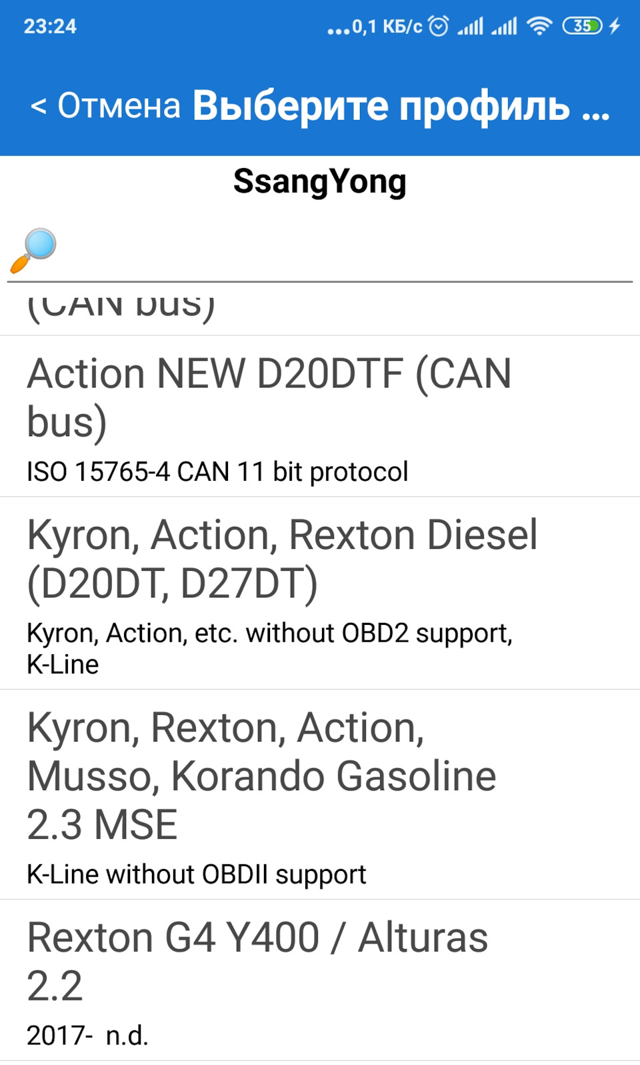The image size is (640, 1065).
Task: Tap the battery level indicator
Action: point(582,26)
